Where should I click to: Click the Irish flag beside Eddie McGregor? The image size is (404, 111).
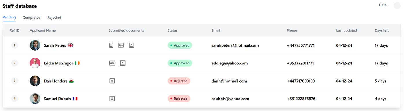[x=77, y=63]
